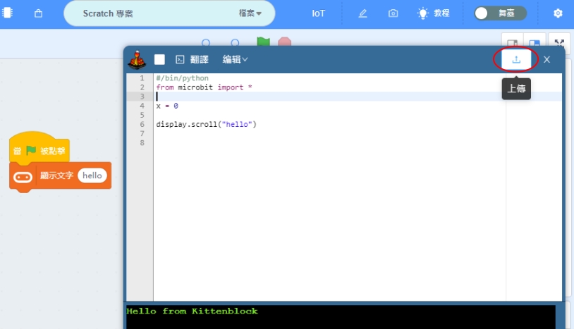Expand the 檔案 file dropdown

coord(250,13)
